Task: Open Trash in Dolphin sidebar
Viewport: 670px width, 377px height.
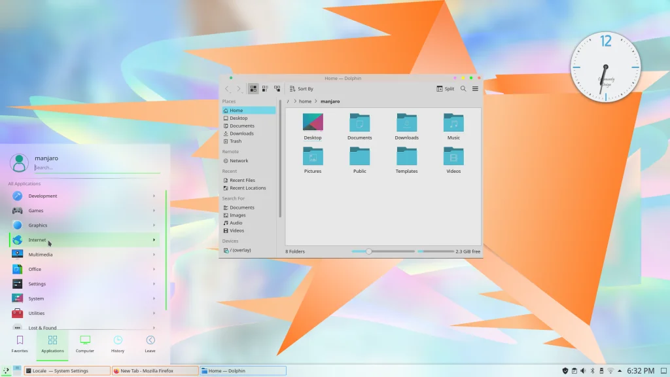Action: (x=249, y=141)
